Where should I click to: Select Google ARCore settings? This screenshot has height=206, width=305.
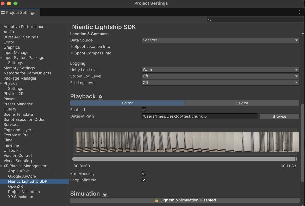click(22, 176)
